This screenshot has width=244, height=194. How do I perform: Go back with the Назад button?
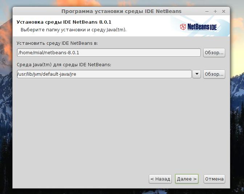[160, 179]
